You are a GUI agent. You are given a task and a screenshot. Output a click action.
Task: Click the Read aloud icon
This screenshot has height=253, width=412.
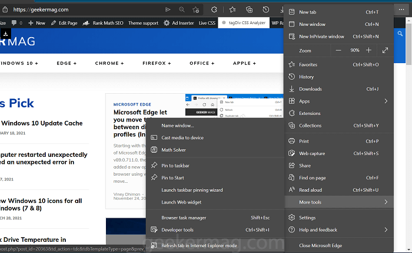point(292,189)
